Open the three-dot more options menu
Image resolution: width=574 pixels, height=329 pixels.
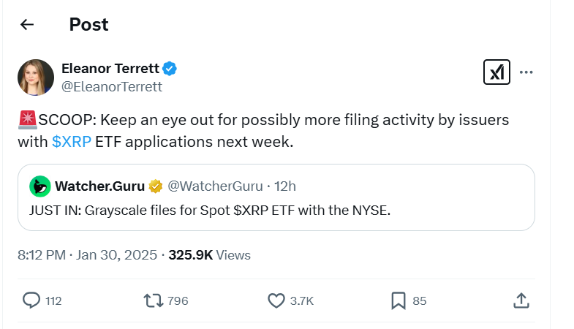(526, 72)
